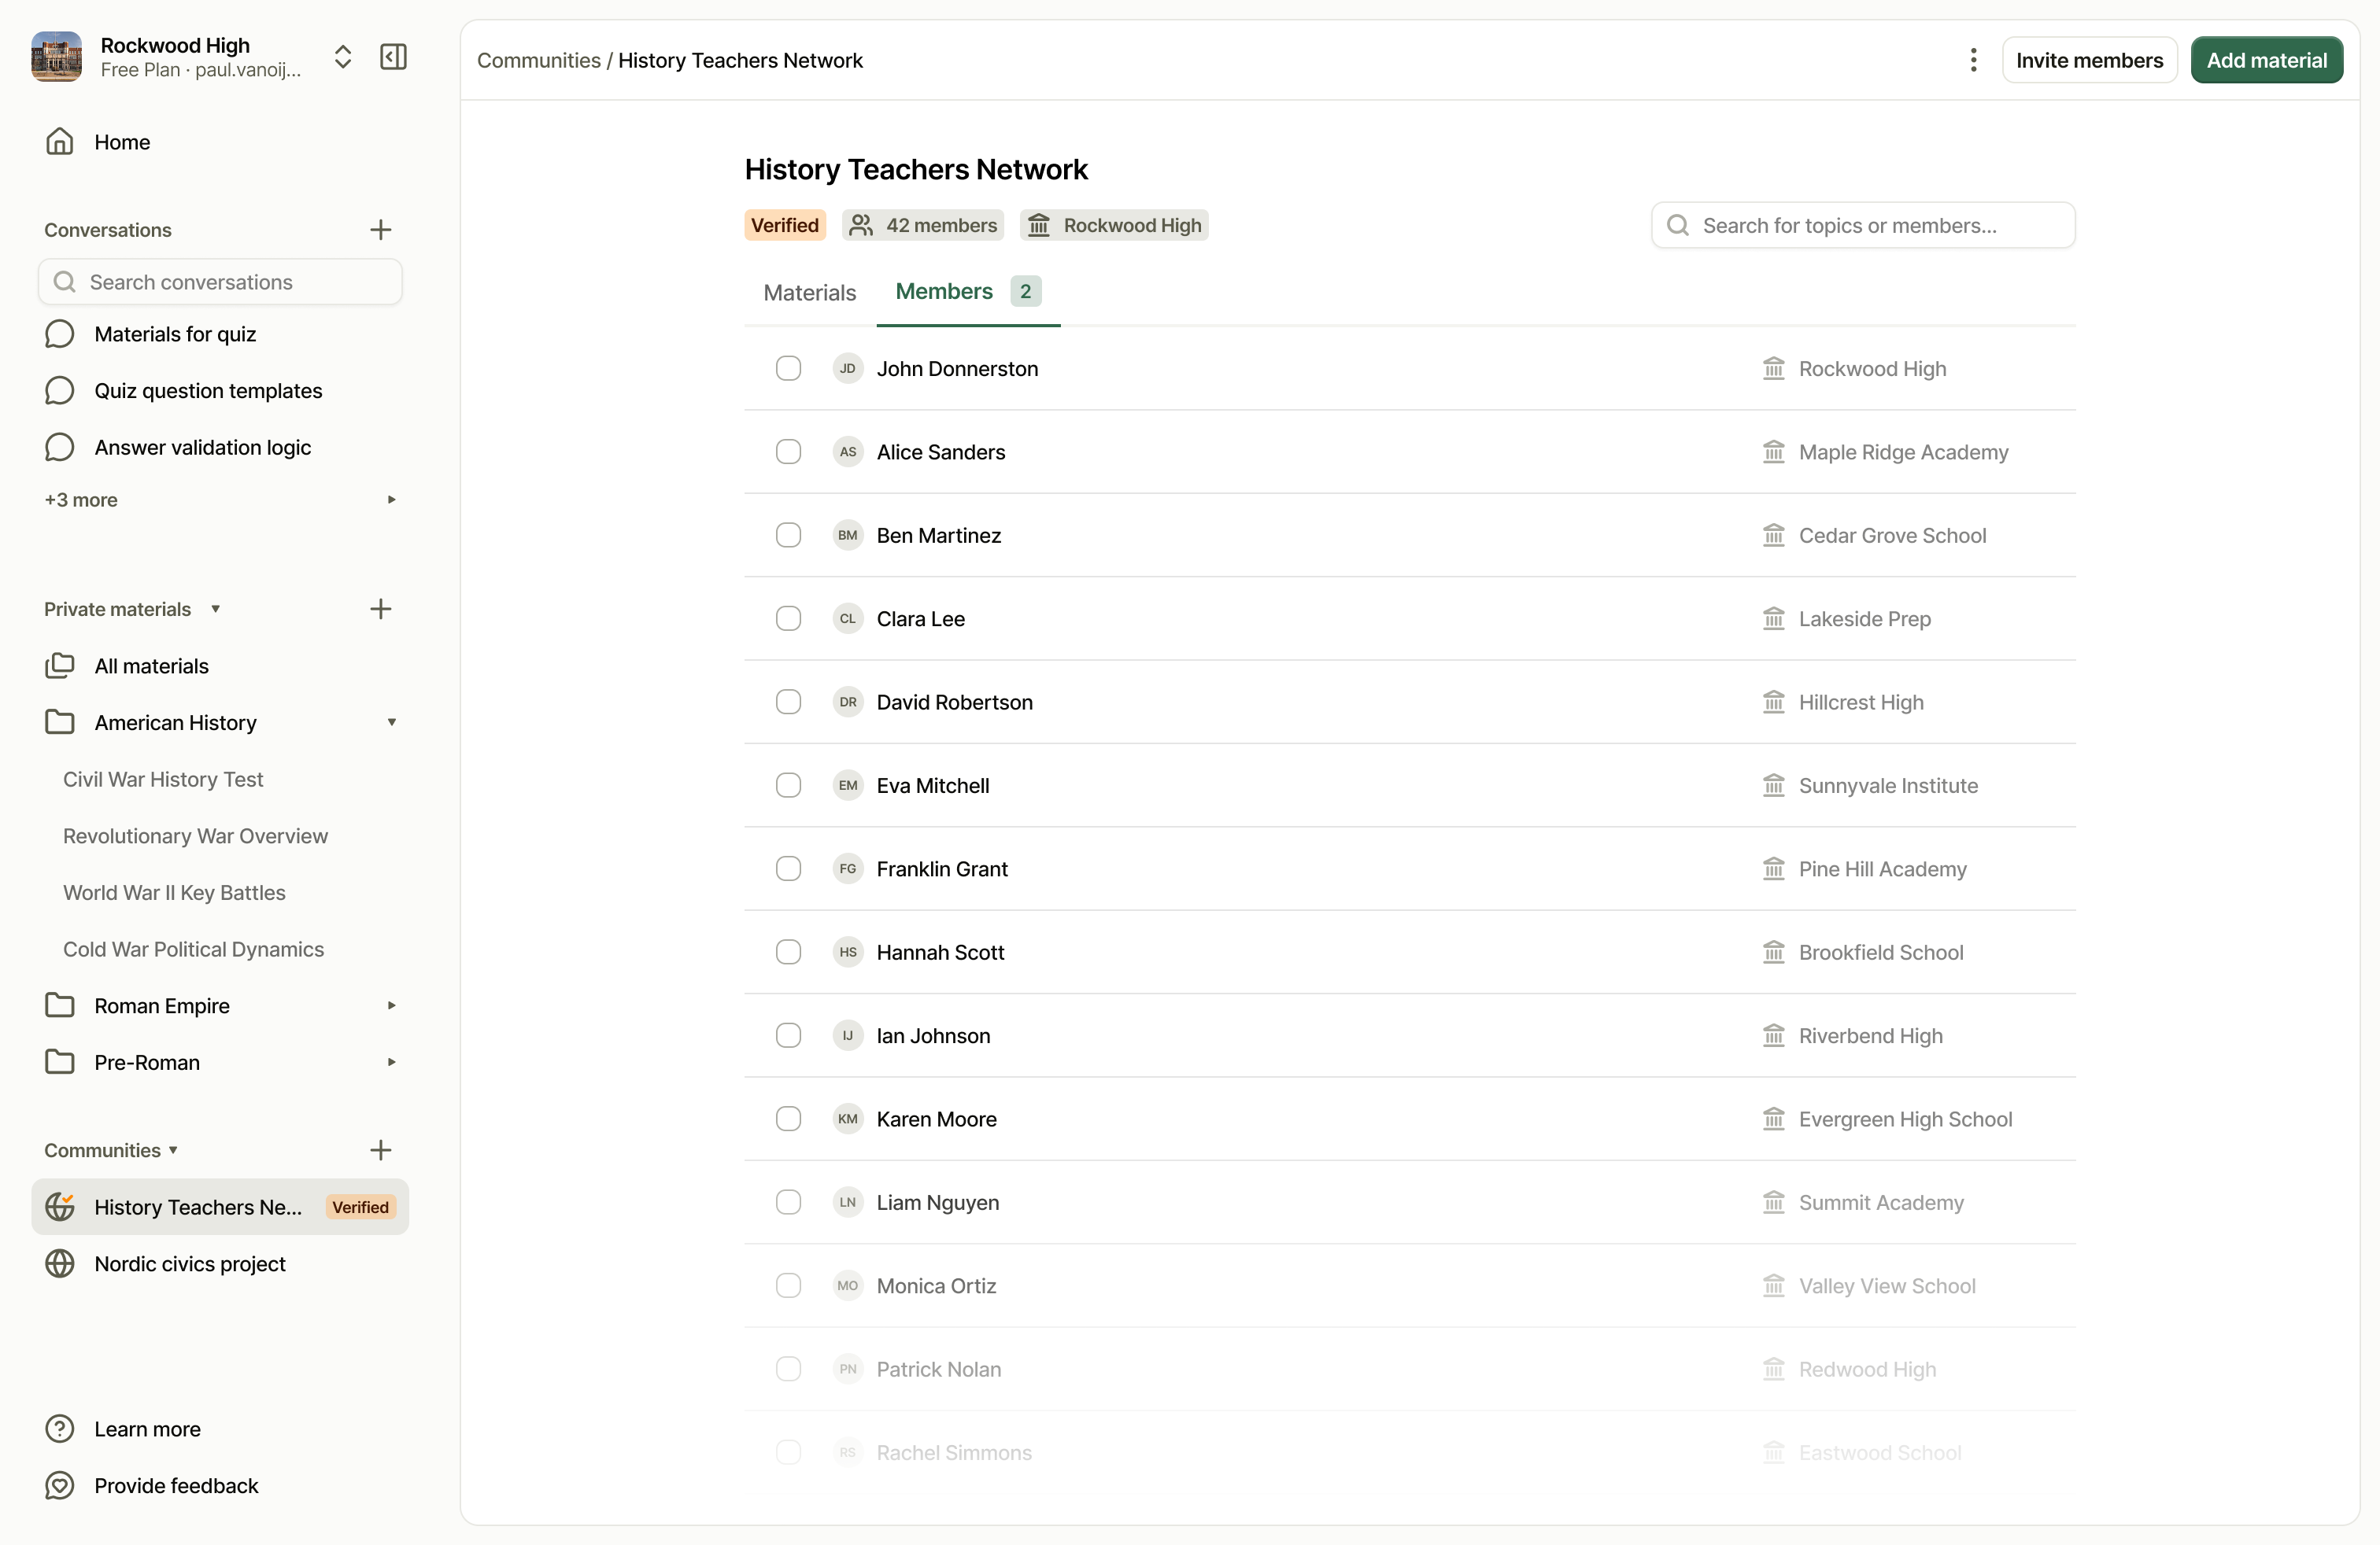This screenshot has height=1545, width=2380.
Task: Click the Nordic civics project globe icon
Action: pyautogui.click(x=60, y=1263)
